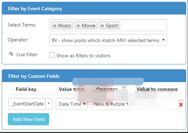Image resolution: width=188 pixels, height=133 pixels.
Task: Click inside the Select Terms input box
Action: [143, 25]
